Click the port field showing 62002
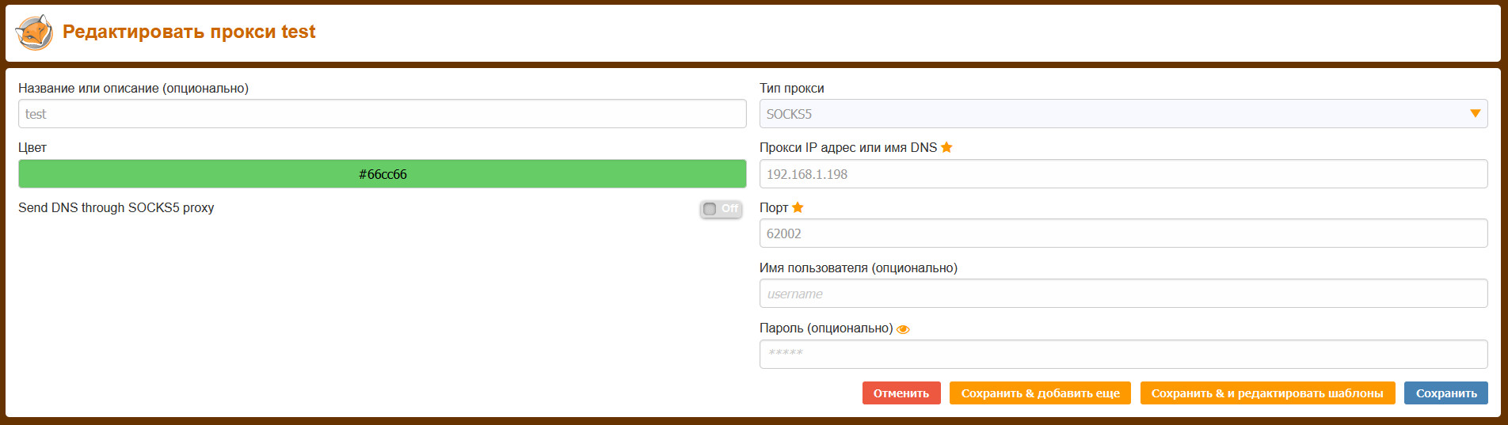 [1123, 233]
